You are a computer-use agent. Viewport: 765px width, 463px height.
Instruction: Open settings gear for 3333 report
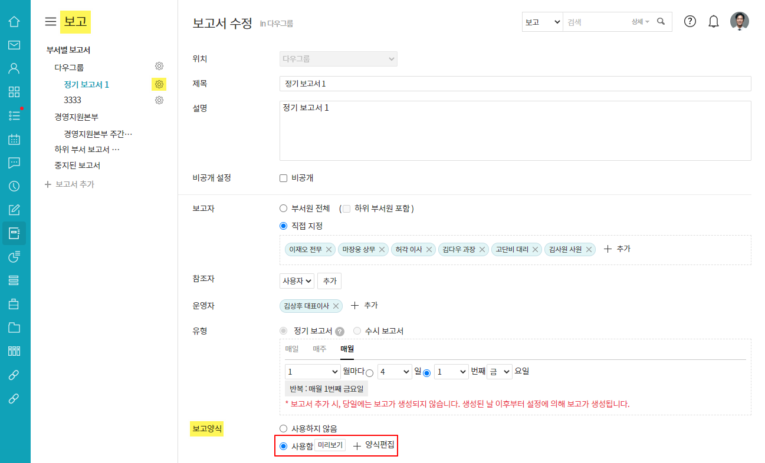(x=159, y=100)
